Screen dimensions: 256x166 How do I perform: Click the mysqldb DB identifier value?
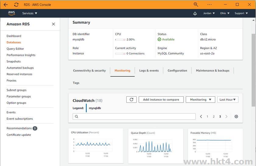tap(78, 39)
